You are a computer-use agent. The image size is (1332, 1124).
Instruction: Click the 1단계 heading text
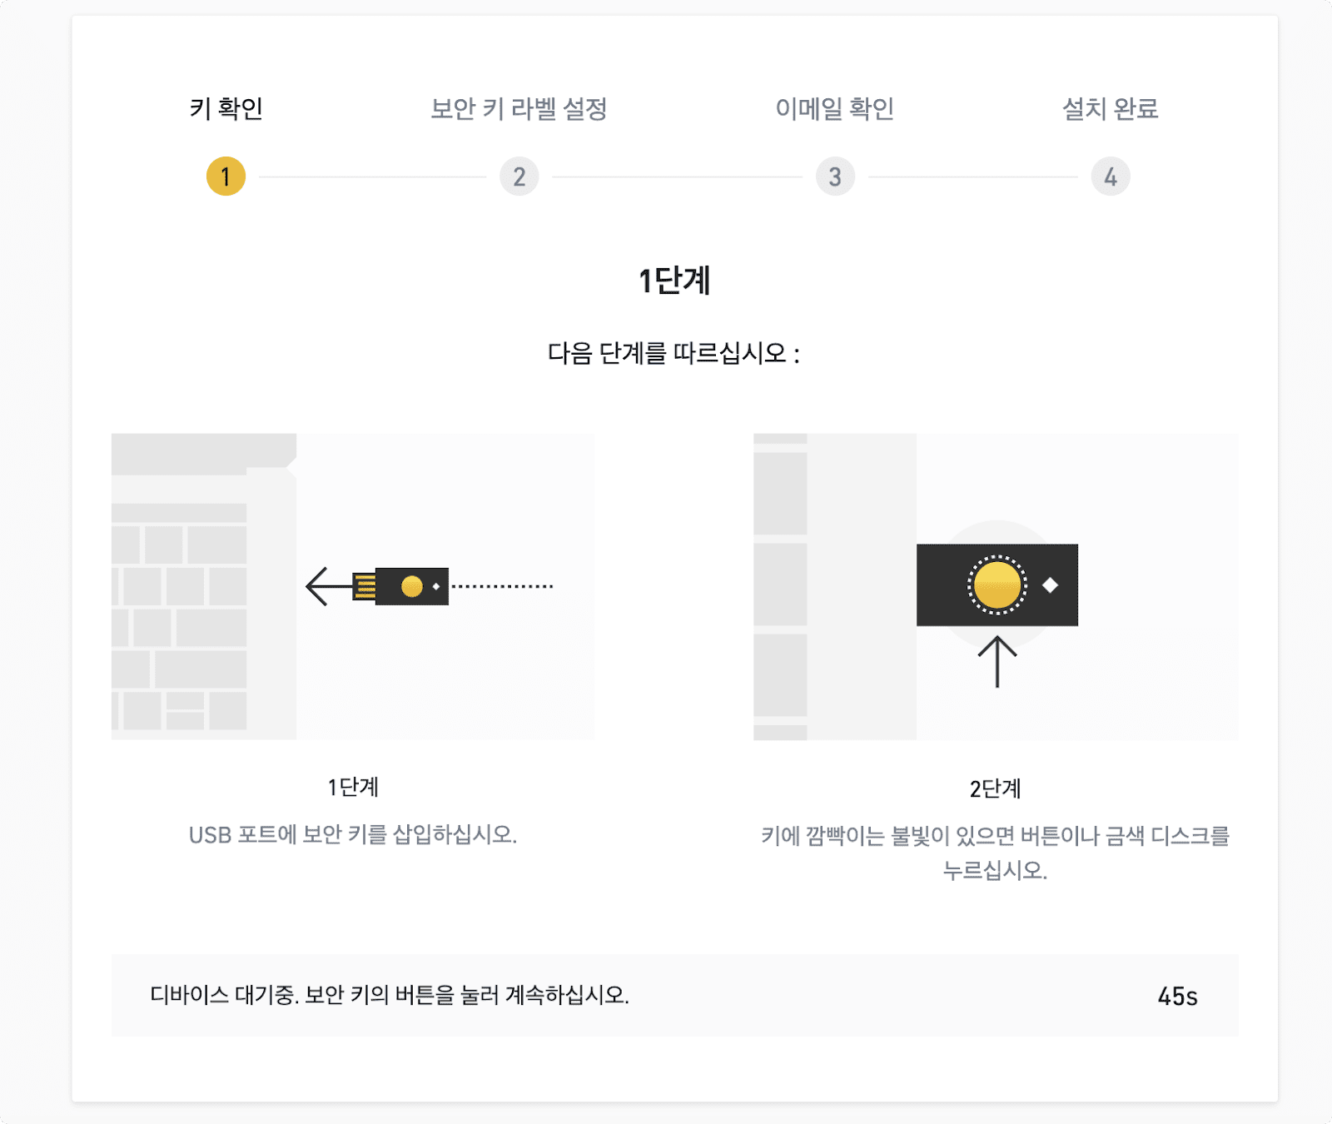(x=674, y=281)
